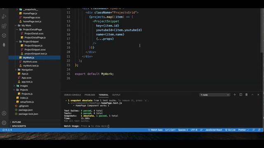Kill the terminal with trash icon
The height and width of the screenshot is (148, 264).
pyautogui.click(x=247, y=95)
